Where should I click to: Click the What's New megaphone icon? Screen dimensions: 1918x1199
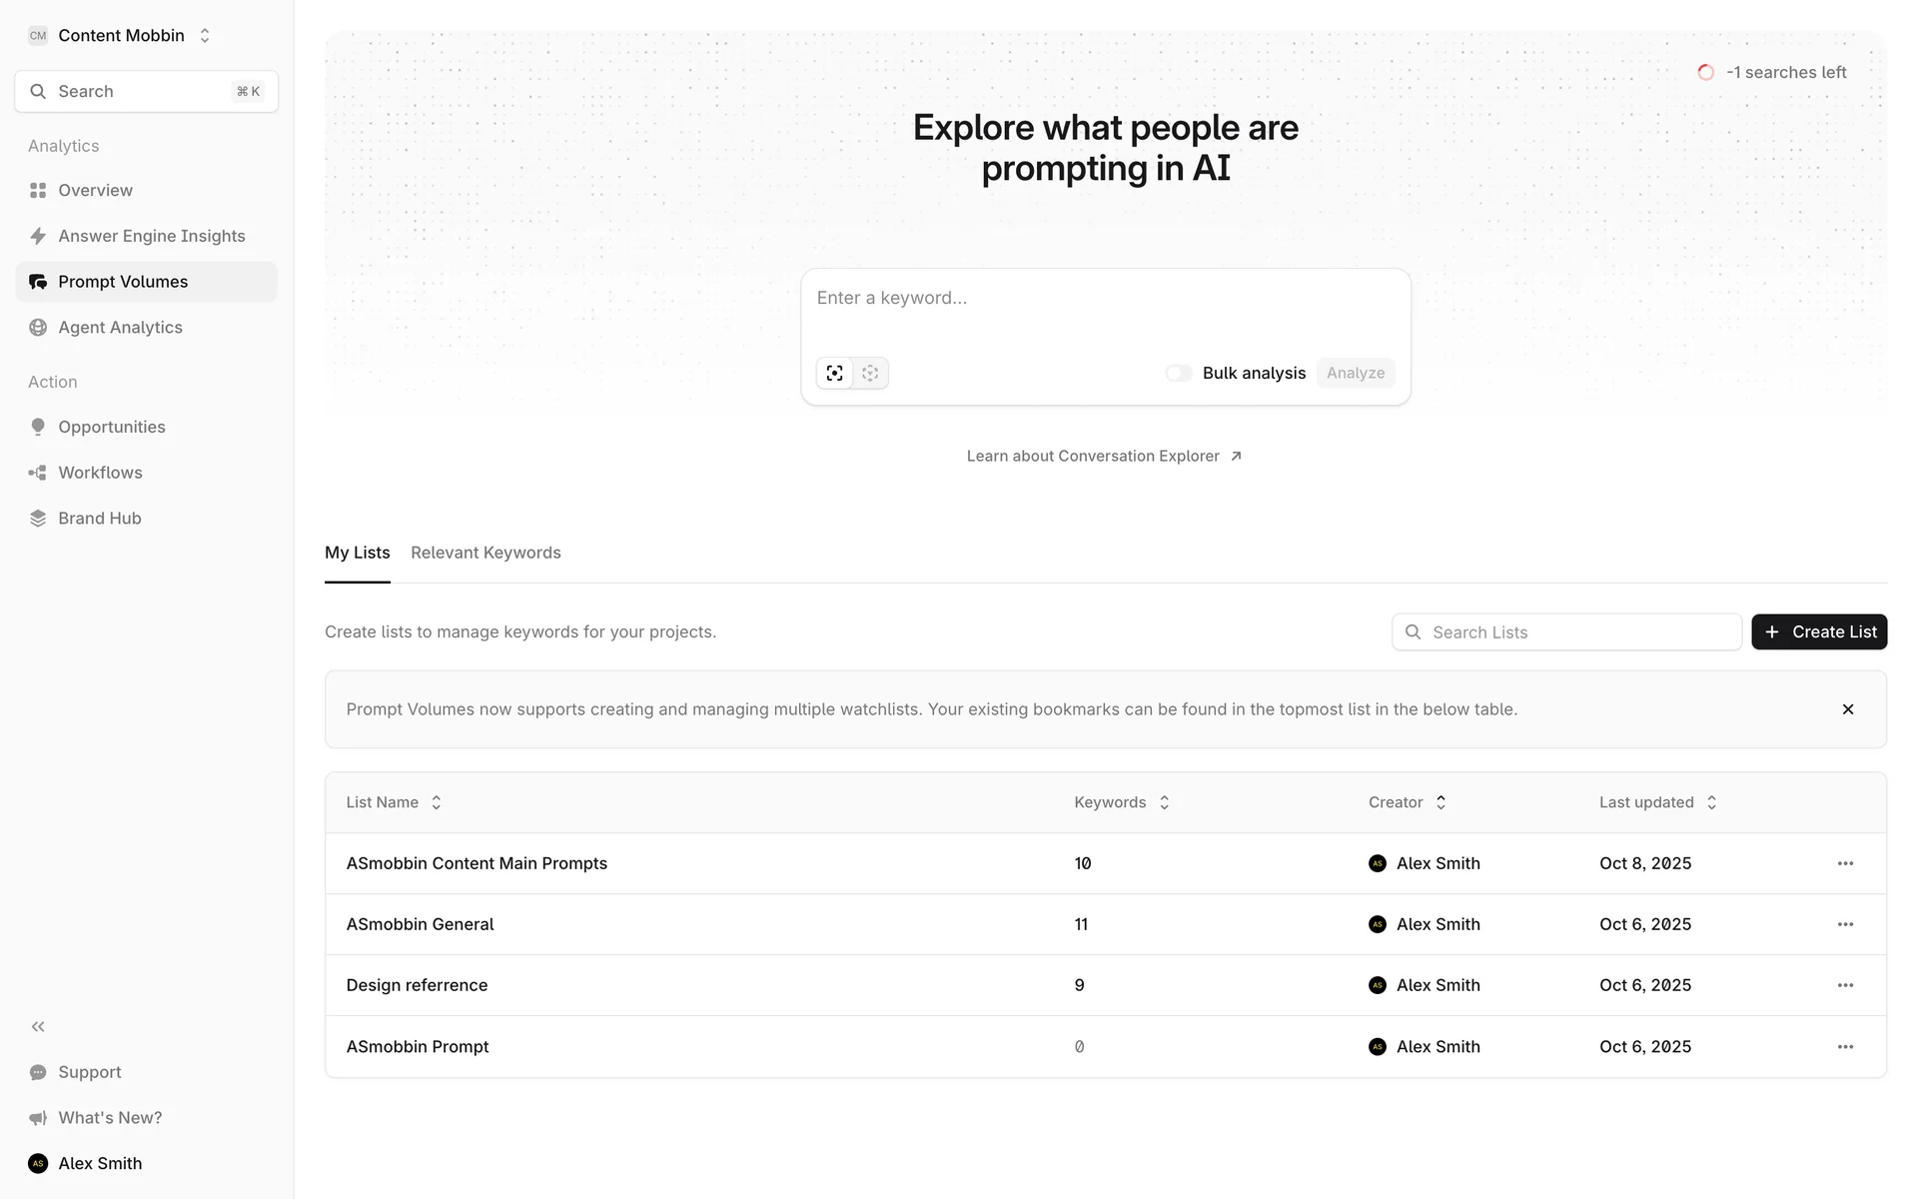pyautogui.click(x=38, y=1118)
